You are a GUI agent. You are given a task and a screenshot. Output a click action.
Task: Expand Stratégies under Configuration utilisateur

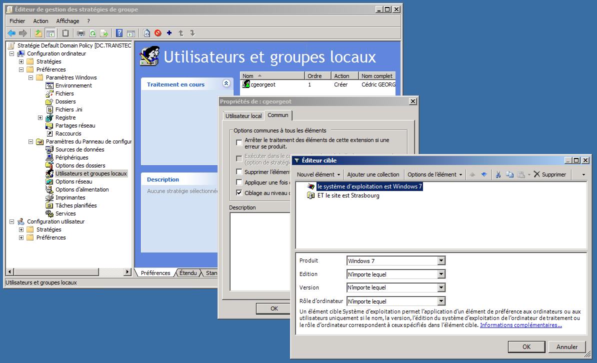pos(21,229)
